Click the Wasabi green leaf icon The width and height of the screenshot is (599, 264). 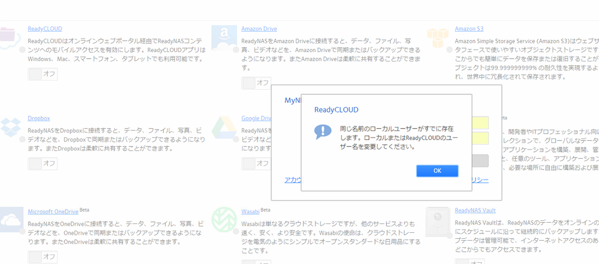point(224,220)
